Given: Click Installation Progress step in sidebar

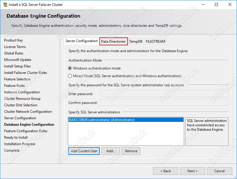Looking at the screenshot, I should coord(20,144).
